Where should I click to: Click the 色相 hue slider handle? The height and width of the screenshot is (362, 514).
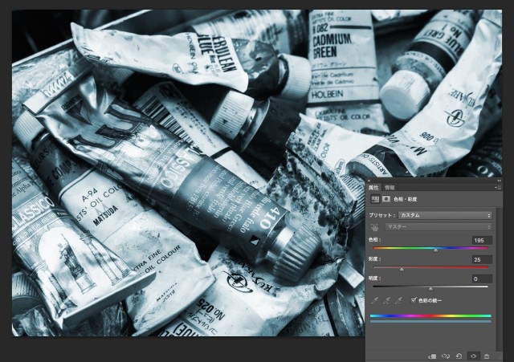pos(436,250)
